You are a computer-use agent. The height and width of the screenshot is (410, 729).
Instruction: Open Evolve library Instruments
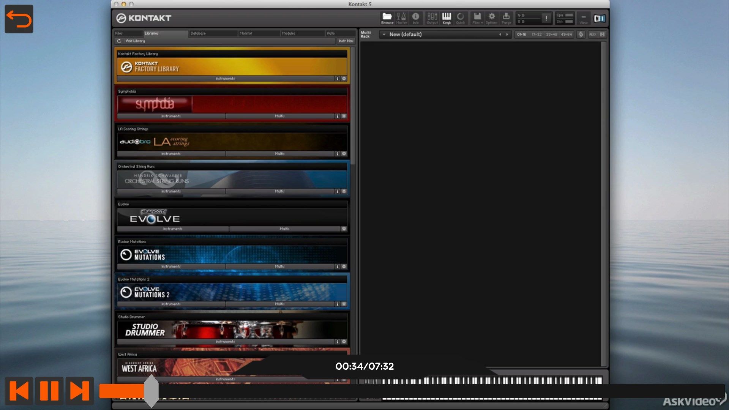click(173, 229)
